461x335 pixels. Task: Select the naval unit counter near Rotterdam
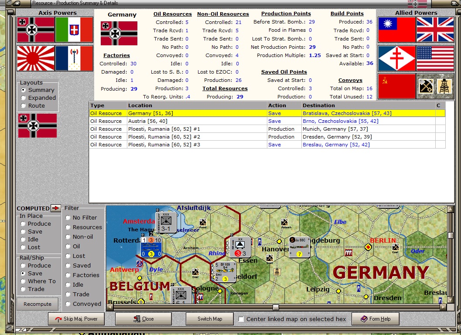point(151,247)
